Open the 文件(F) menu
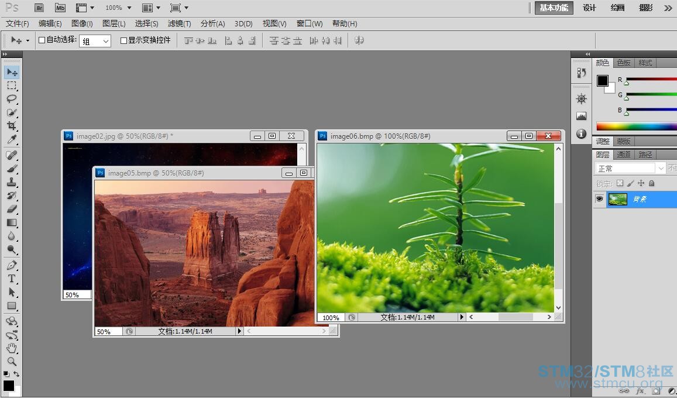The height and width of the screenshot is (398, 677). [x=18, y=24]
